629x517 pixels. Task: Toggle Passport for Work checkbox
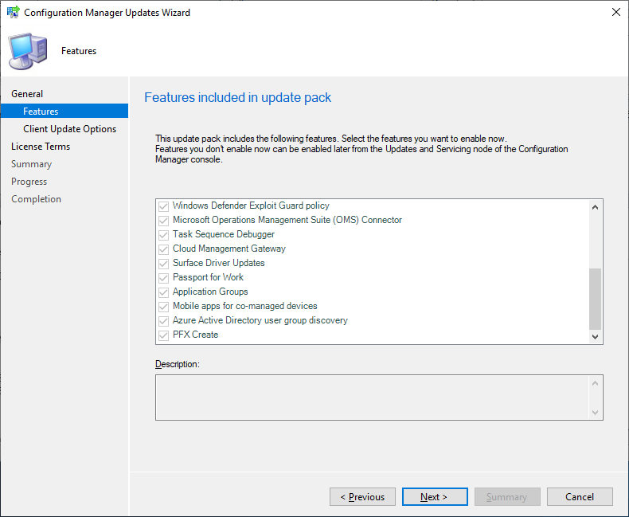(x=164, y=277)
